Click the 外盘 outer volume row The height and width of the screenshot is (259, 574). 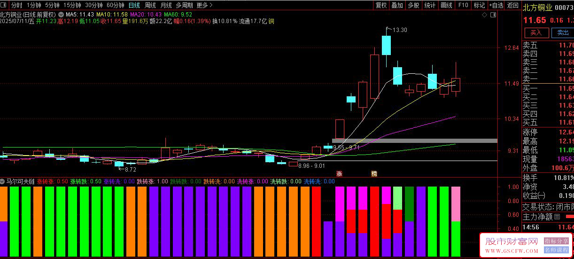tap(548, 168)
